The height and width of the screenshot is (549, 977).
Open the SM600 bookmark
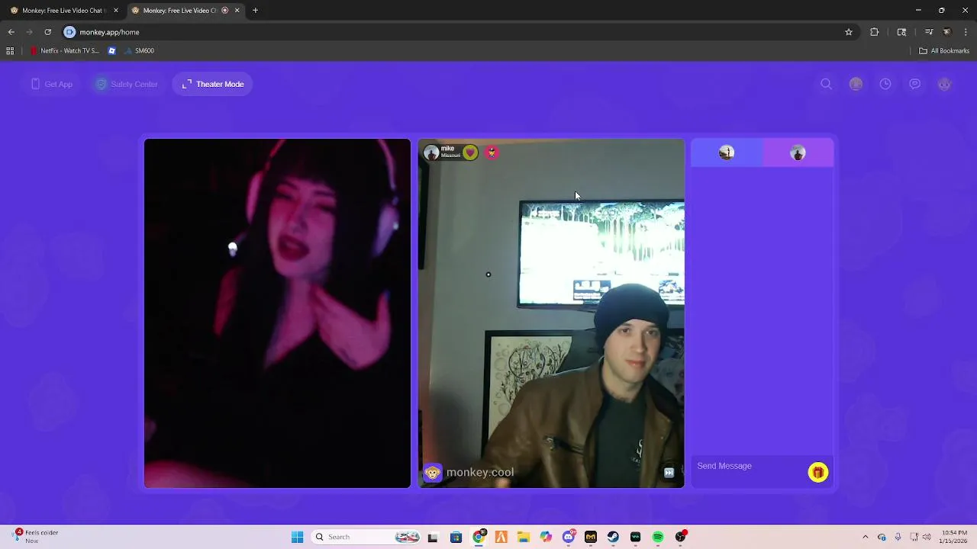coord(139,51)
